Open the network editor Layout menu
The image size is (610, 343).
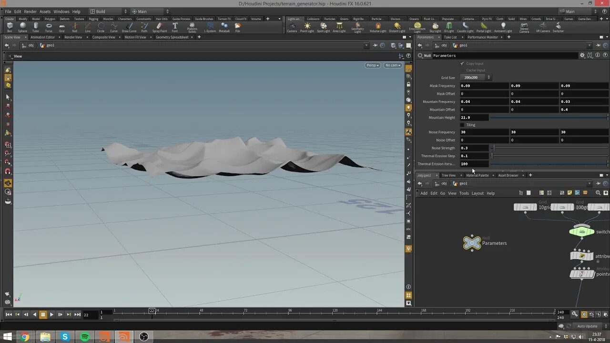[478, 193]
